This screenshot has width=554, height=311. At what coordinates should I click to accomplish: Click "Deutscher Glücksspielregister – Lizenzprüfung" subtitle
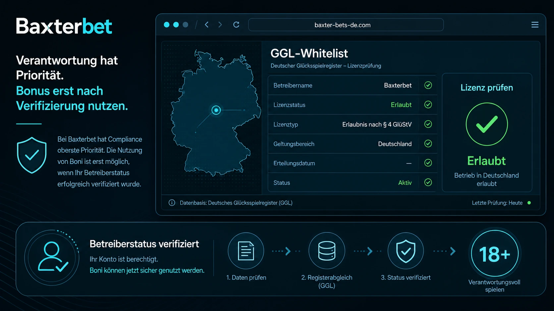[x=326, y=66]
